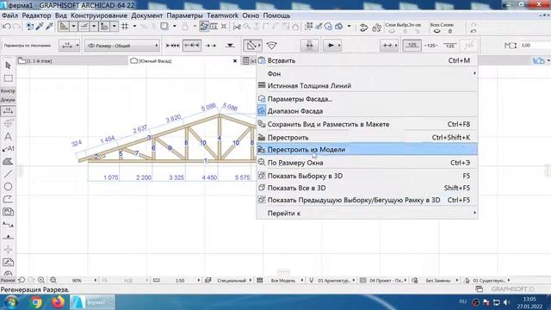Choose Показать Все в 3D

click(x=368, y=188)
